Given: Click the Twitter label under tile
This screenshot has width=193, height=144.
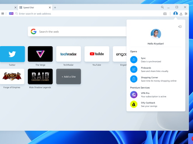Looking at the screenshot, I should click(12, 65).
